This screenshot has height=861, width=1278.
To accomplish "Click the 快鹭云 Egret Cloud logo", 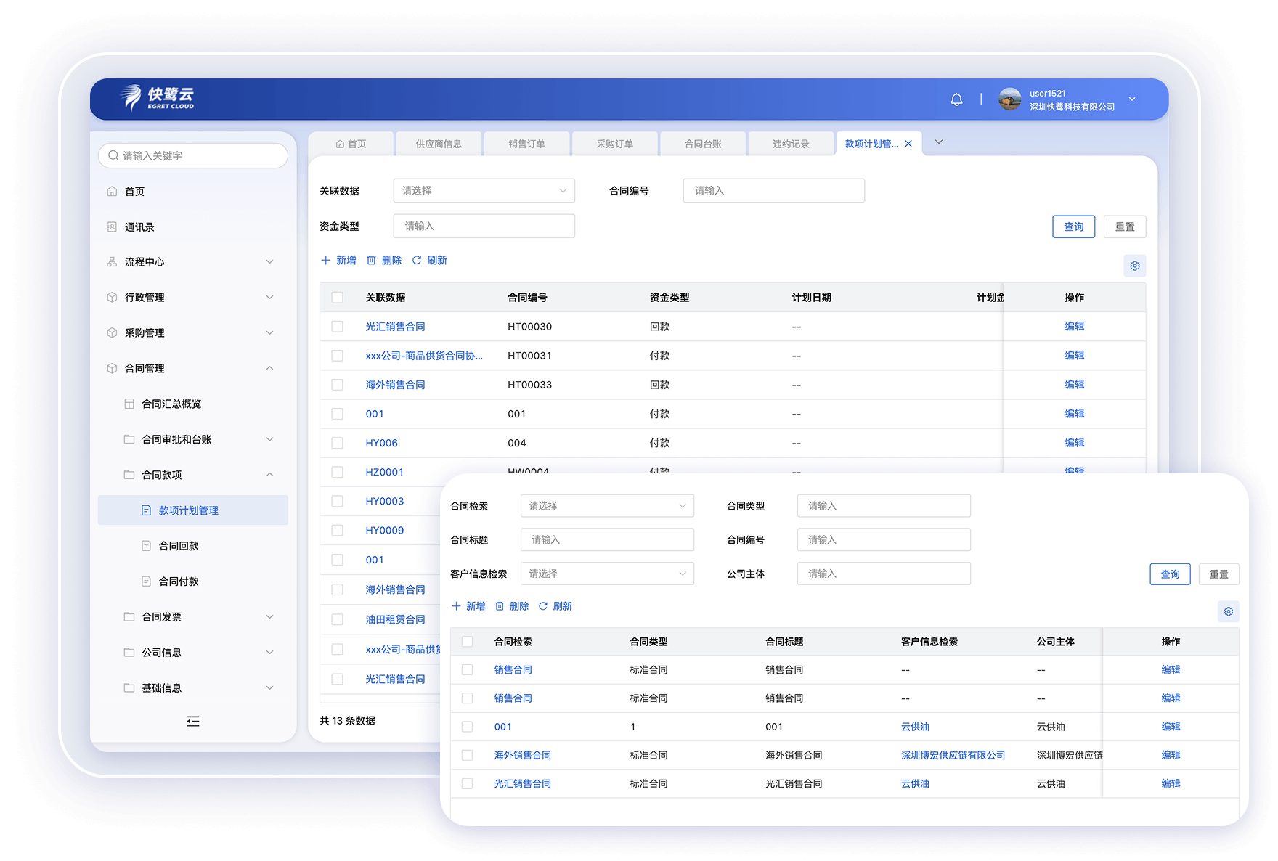I will click(158, 97).
